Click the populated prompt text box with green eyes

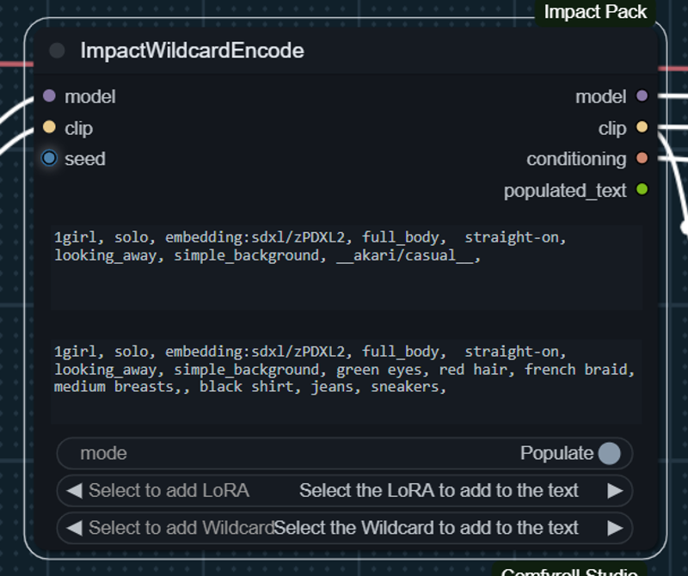pyautogui.click(x=347, y=382)
